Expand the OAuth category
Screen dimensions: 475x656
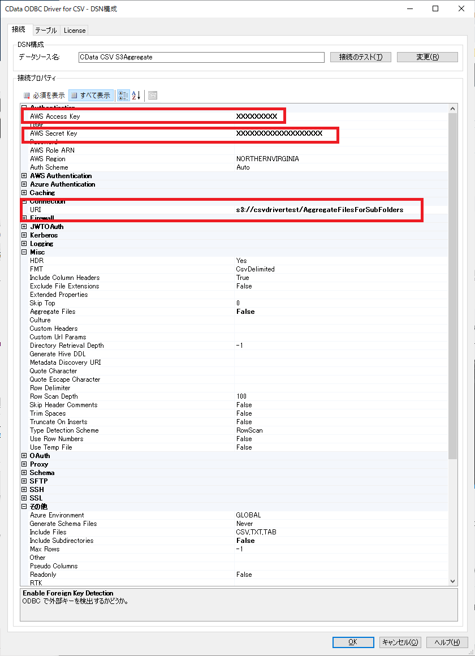24,456
